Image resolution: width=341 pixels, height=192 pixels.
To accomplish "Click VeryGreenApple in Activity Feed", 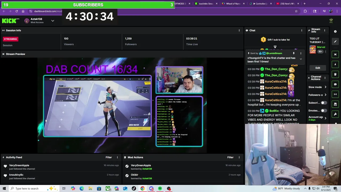I will coord(19,165).
